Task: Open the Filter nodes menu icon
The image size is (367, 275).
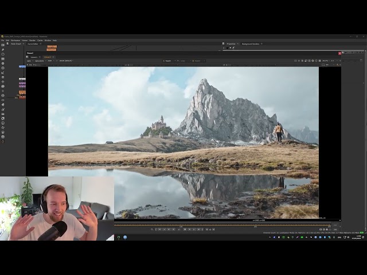Action: (3, 68)
